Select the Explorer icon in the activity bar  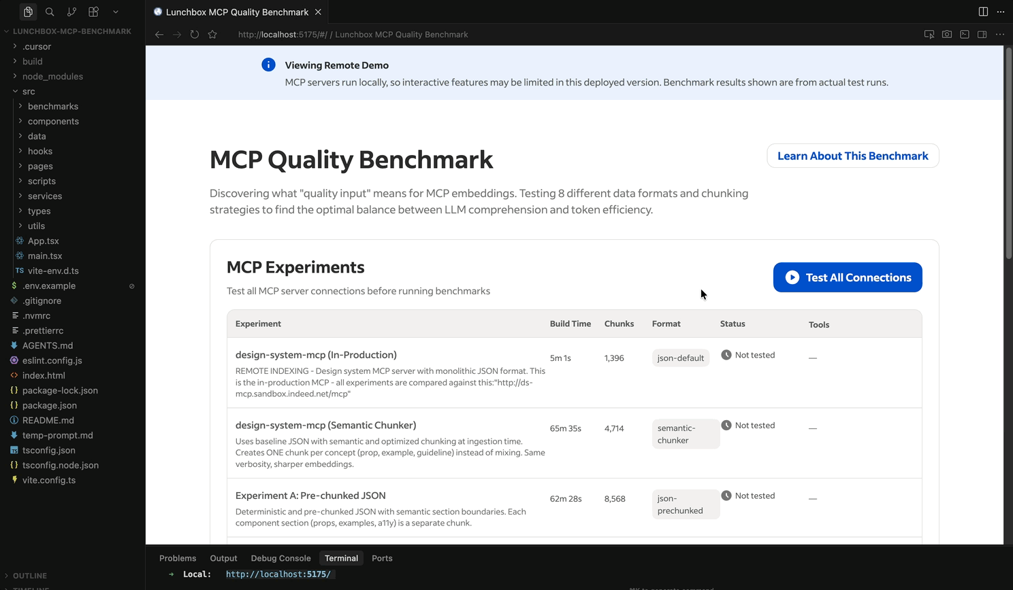pyautogui.click(x=28, y=12)
